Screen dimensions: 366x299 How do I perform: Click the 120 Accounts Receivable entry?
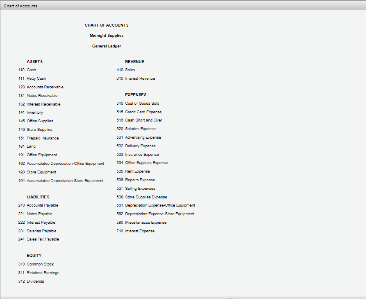(x=41, y=87)
